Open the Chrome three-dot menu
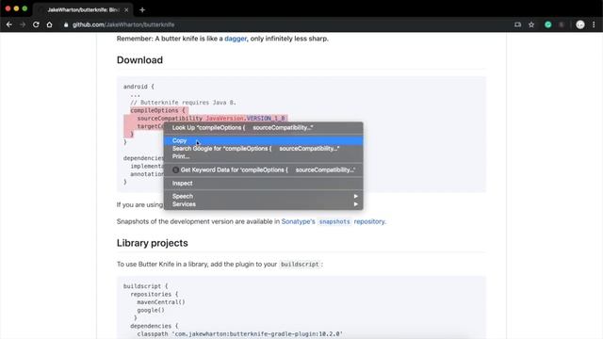The width and height of the screenshot is (603, 339). pyautogui.click(x=594, y=24)
